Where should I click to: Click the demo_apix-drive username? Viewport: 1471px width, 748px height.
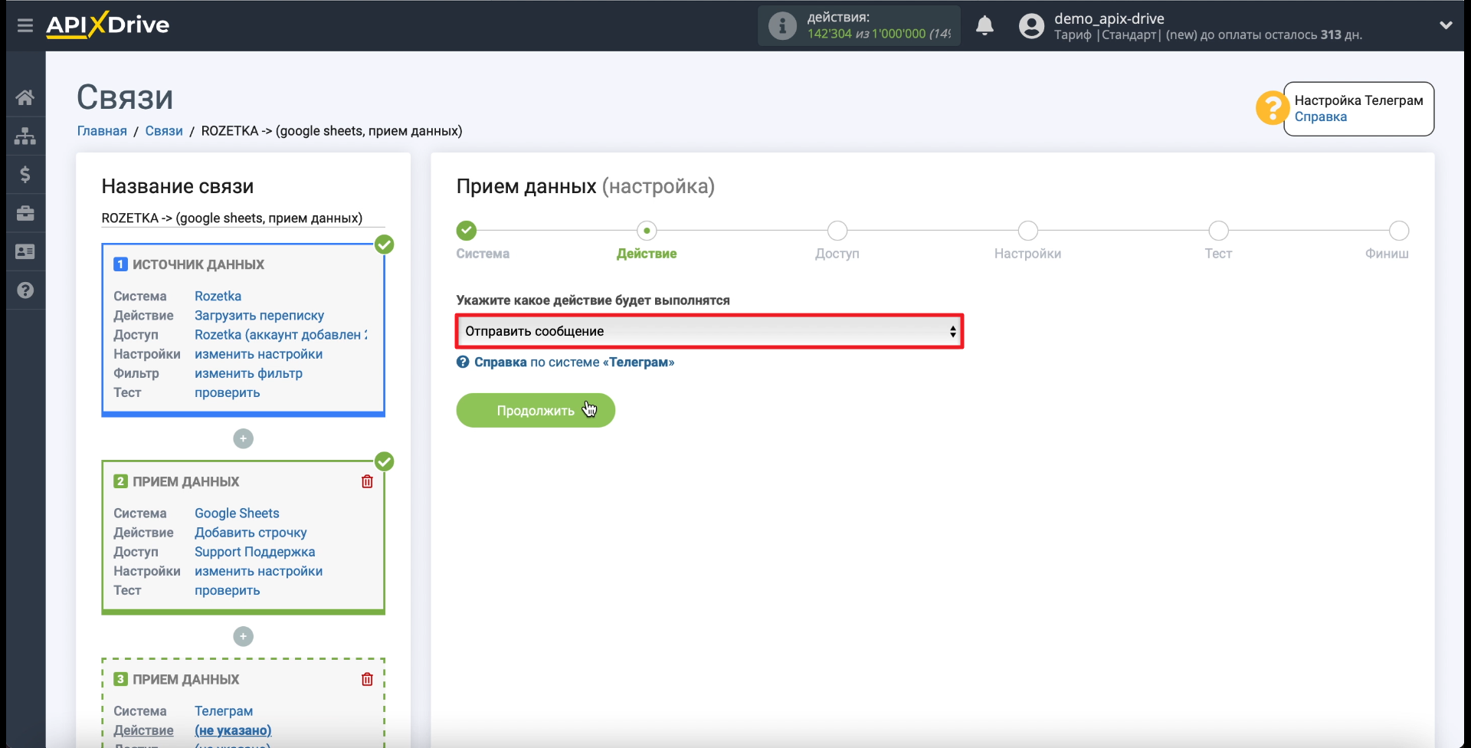tap(1109, 18)
